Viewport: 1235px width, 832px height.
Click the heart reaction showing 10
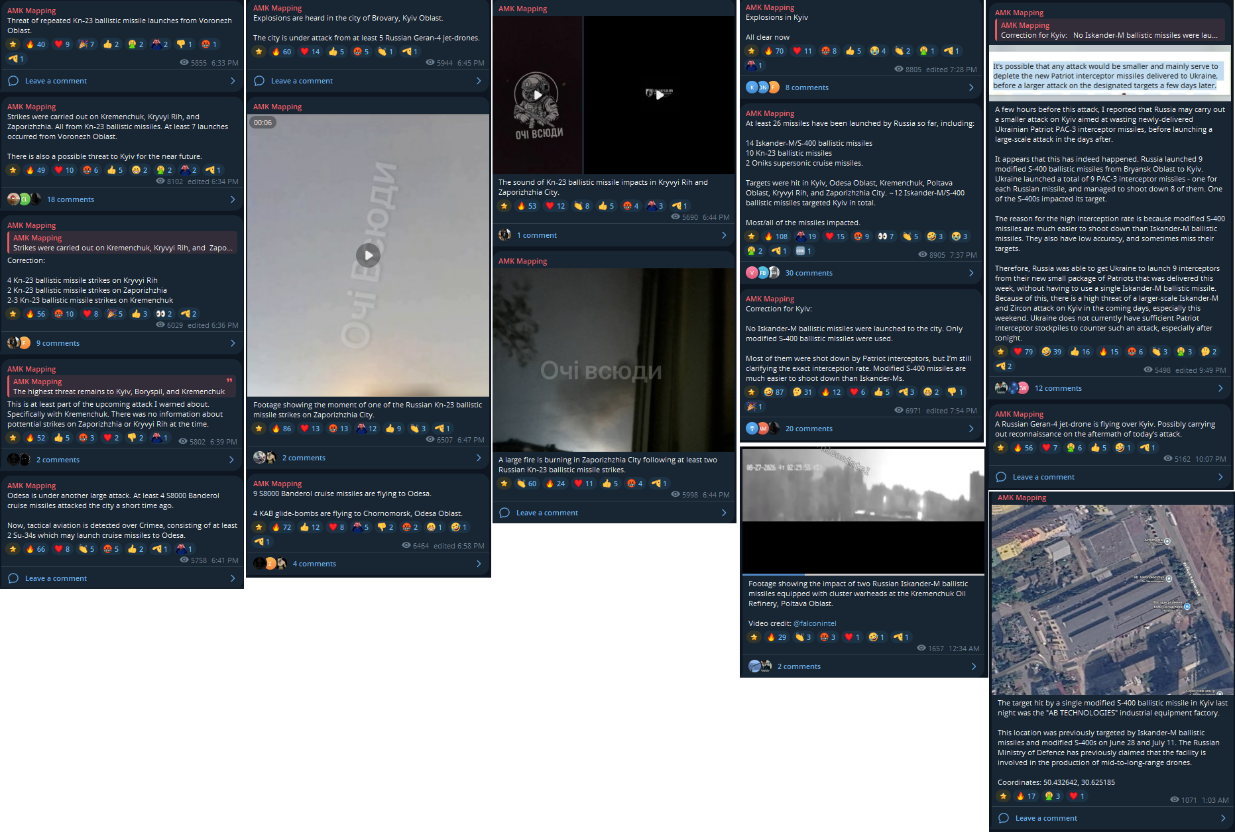coord(64,170)
